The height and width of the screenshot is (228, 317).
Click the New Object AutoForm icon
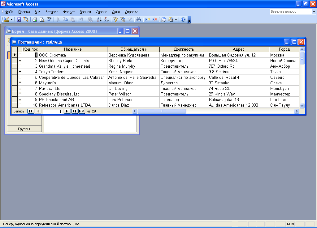[171, 19]
